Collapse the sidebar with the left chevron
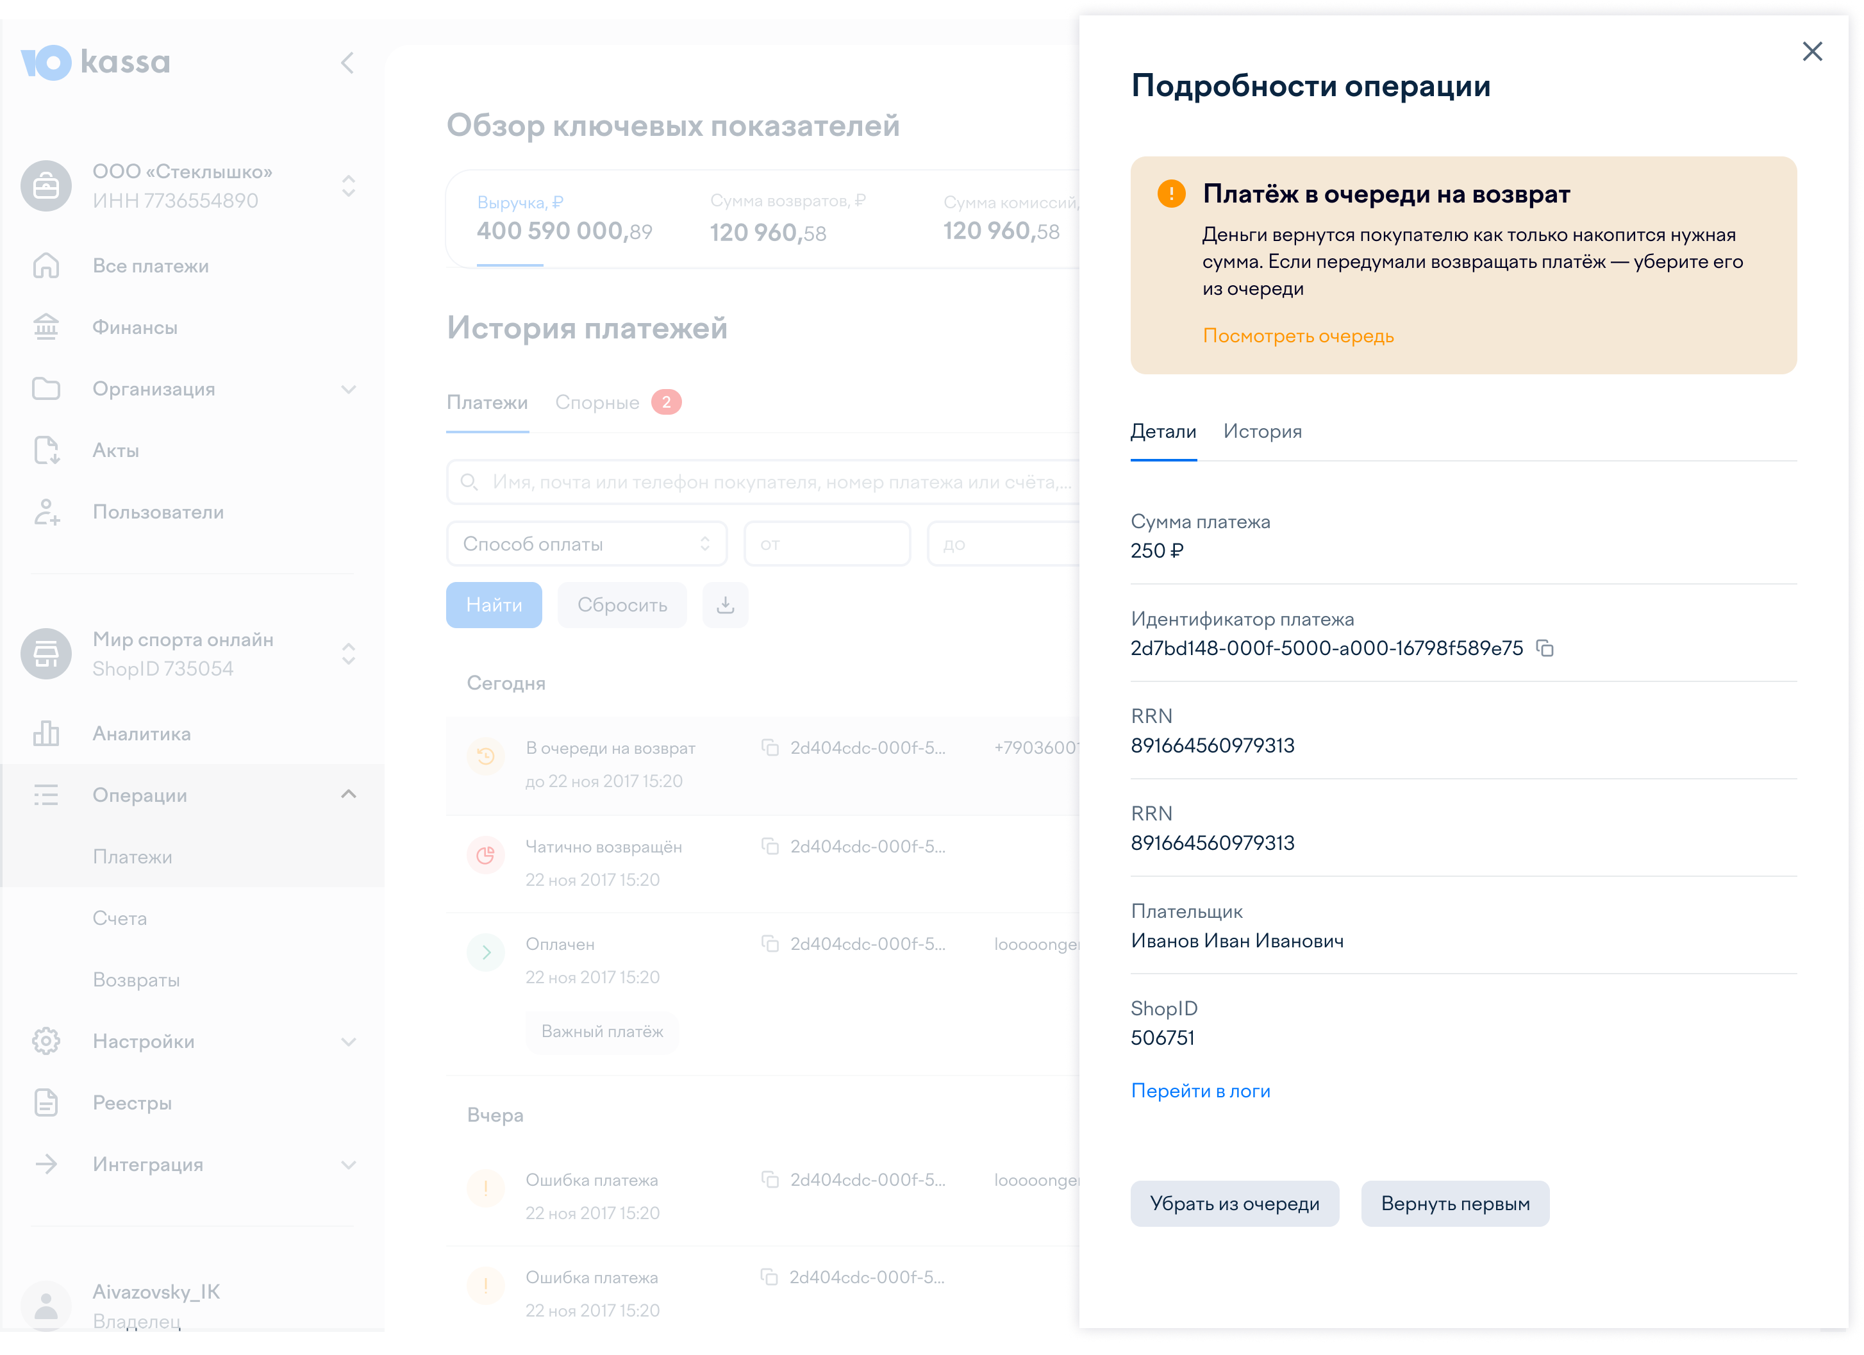 tap(347, 63)
